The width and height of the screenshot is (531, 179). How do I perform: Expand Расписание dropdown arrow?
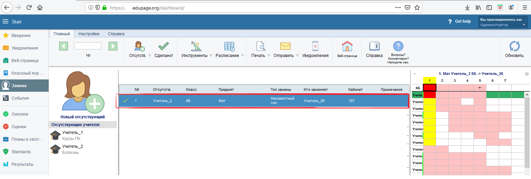tap(243, 56)
